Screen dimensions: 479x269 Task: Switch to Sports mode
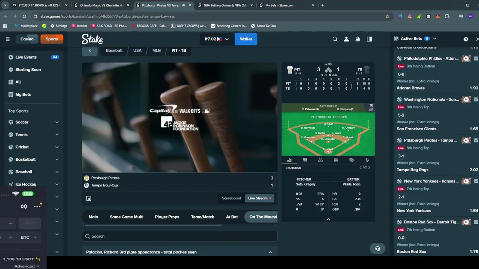(x=52, y=39)
